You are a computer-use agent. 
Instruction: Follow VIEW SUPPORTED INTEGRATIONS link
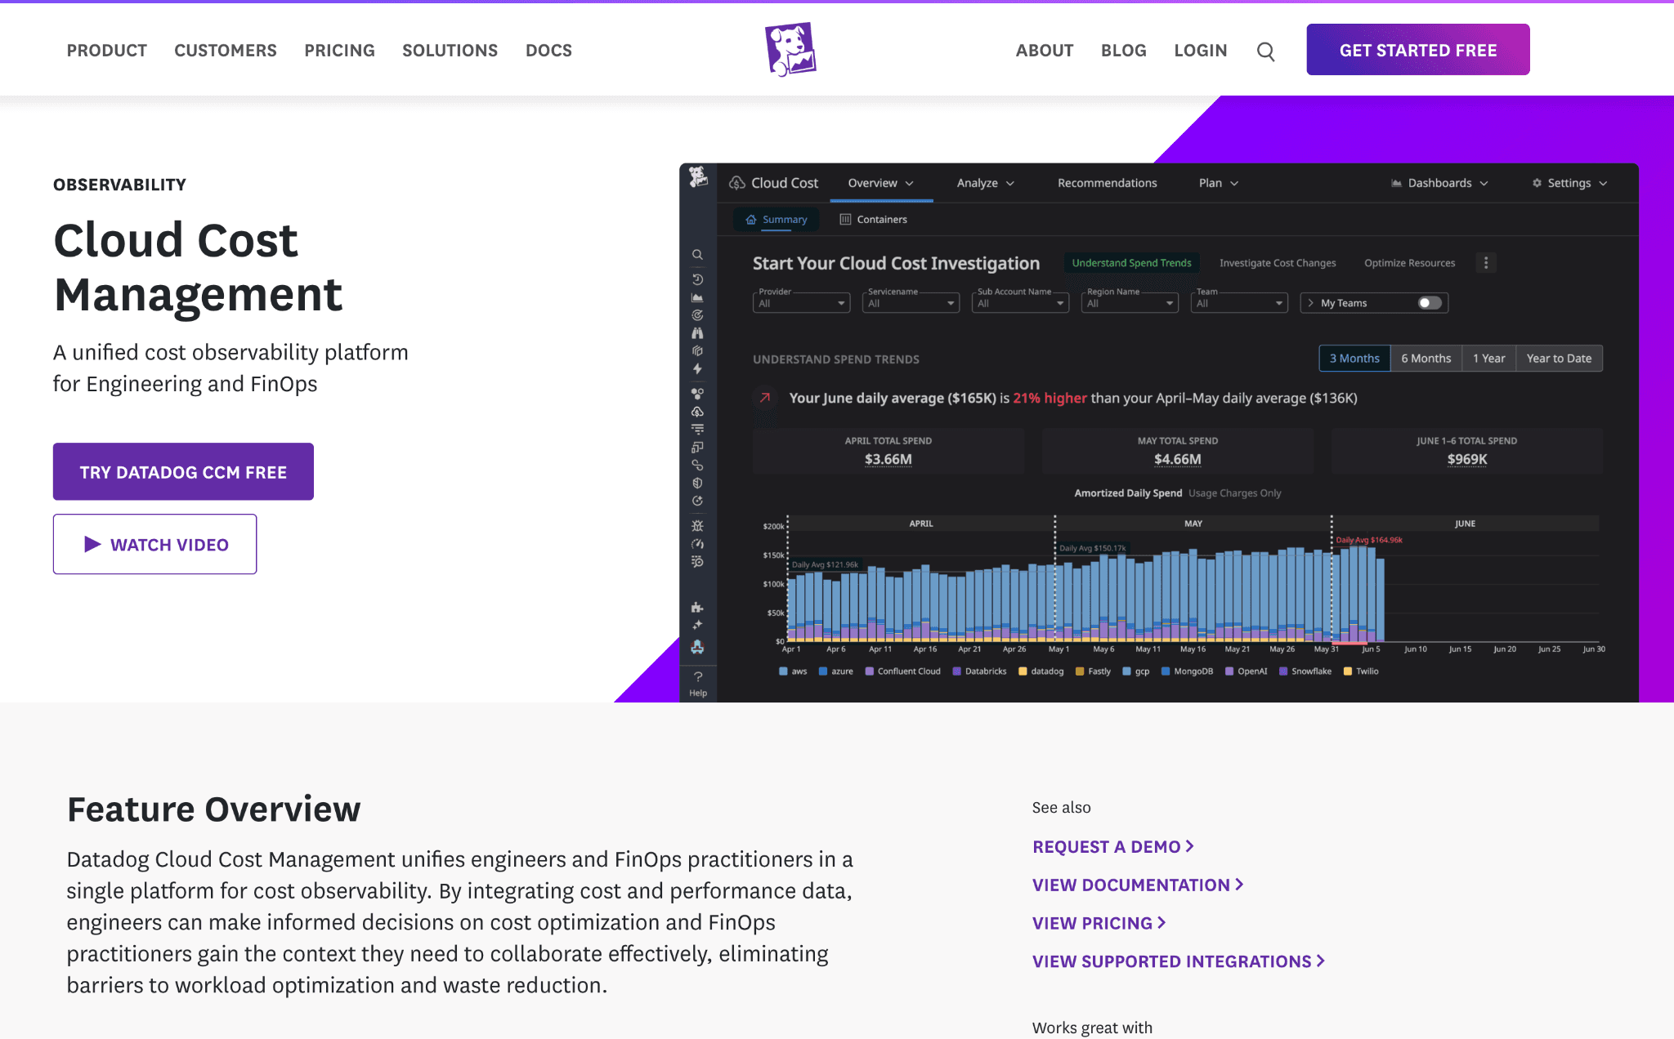point(1179,961)
